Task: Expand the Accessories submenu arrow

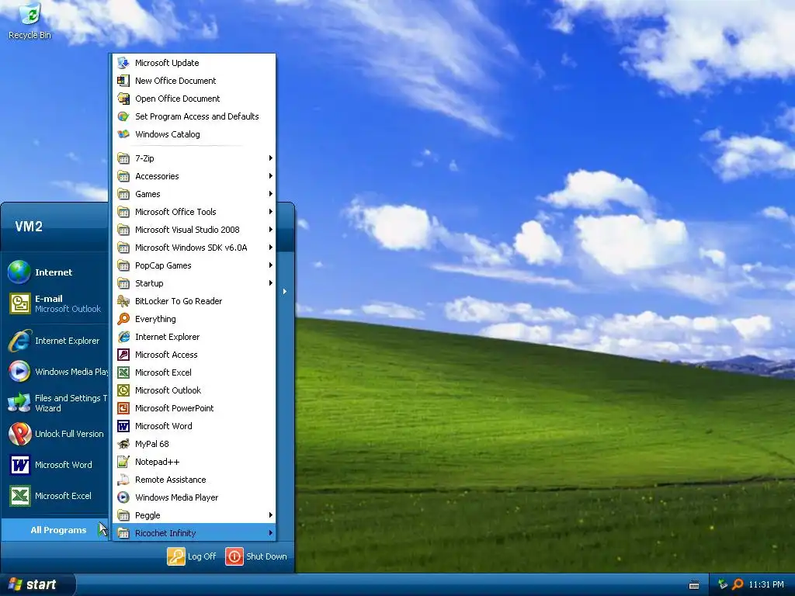Action: [x=271, y=176]
